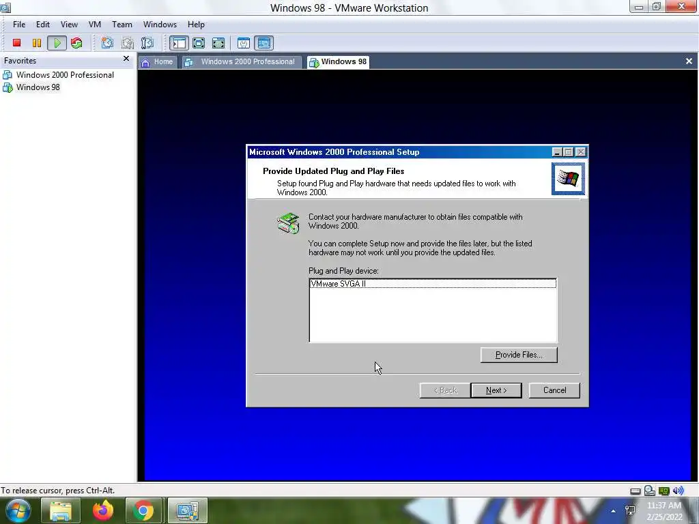Click Cancel in the Setup wizard

(554, 390)
